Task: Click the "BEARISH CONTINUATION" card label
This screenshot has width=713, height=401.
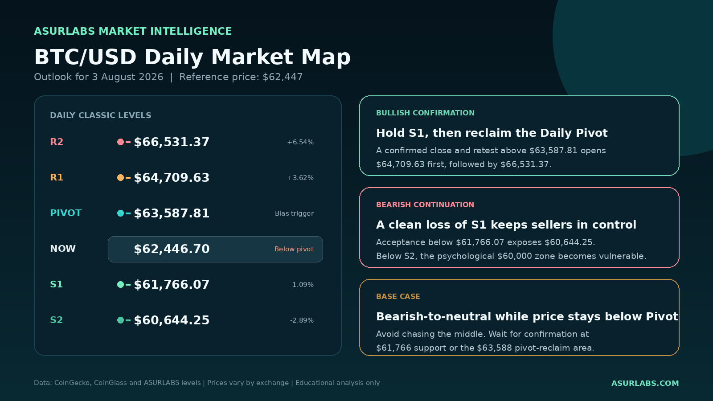Action: [x=425, y=205]
